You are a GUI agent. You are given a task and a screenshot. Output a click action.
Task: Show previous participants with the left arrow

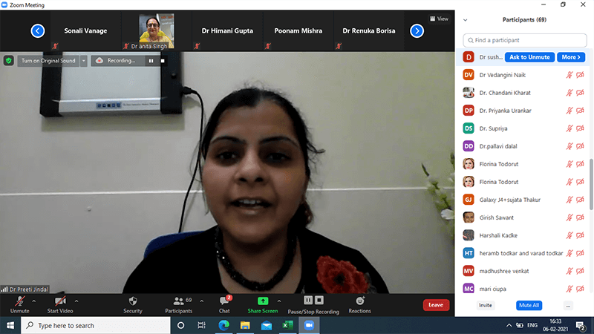(x=38, y=31)
